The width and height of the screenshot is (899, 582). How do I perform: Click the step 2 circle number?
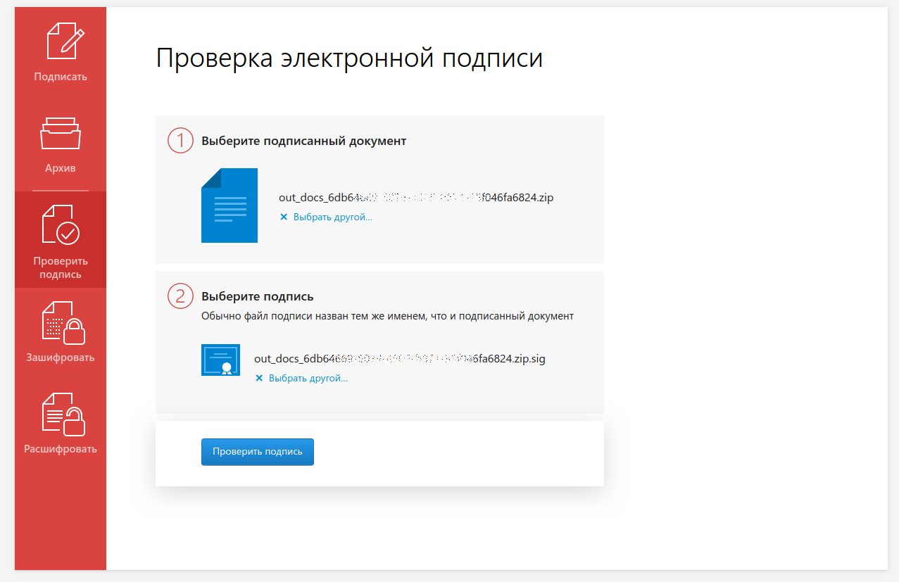pos(180,296)
